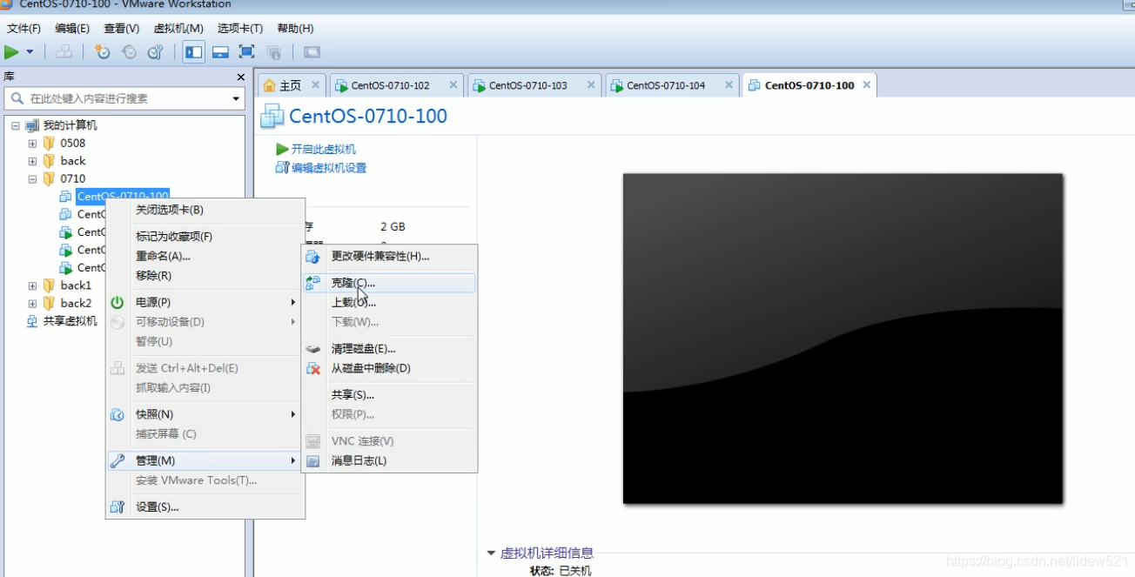Switch to the CentOS-0710-104 tab

pos(666,85)
